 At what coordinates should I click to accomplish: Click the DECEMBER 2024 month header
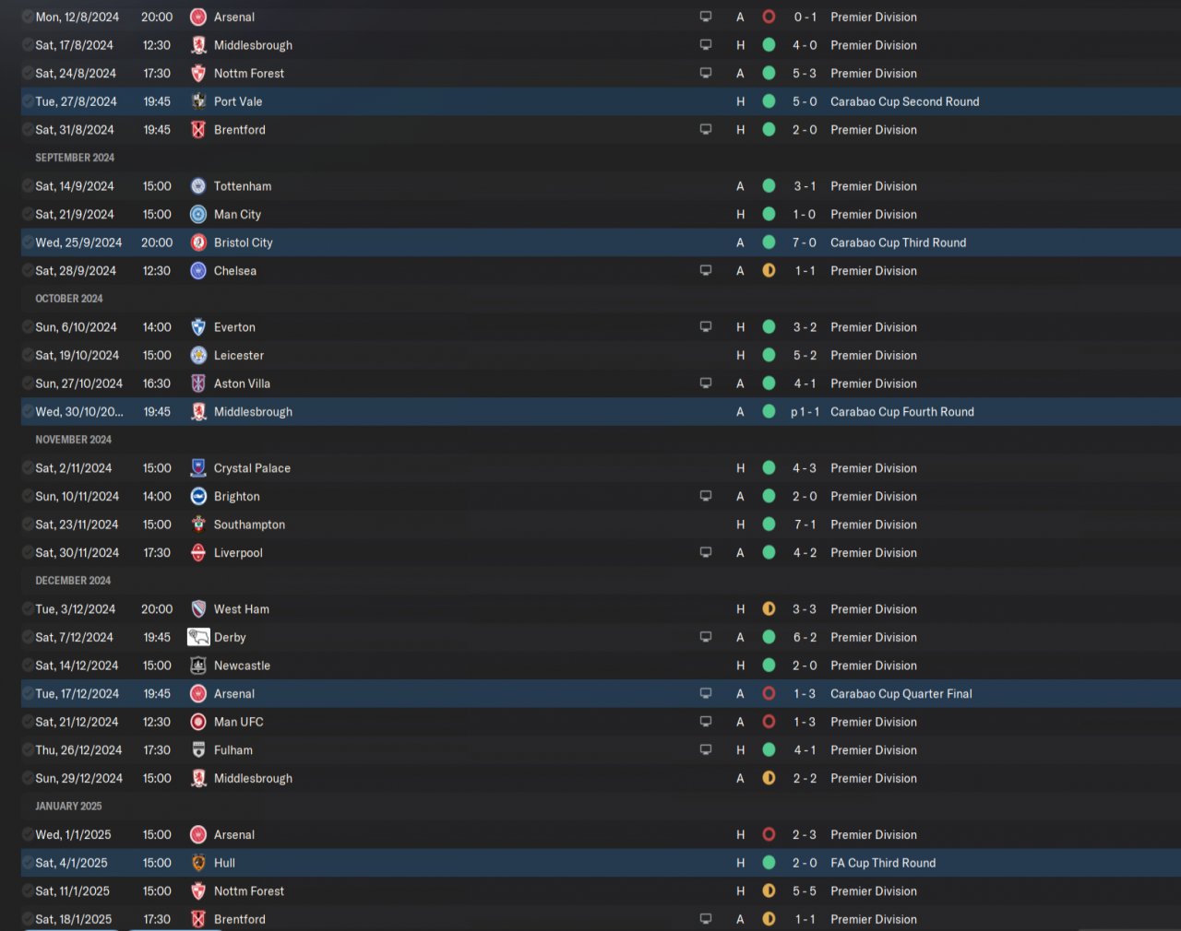coord(73,581)
